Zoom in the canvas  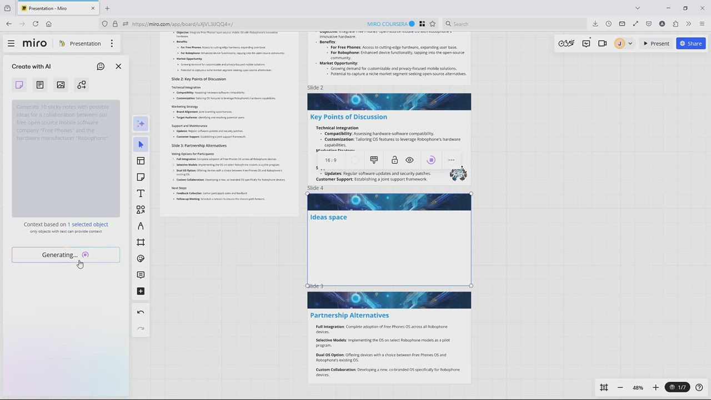[655, 387]
